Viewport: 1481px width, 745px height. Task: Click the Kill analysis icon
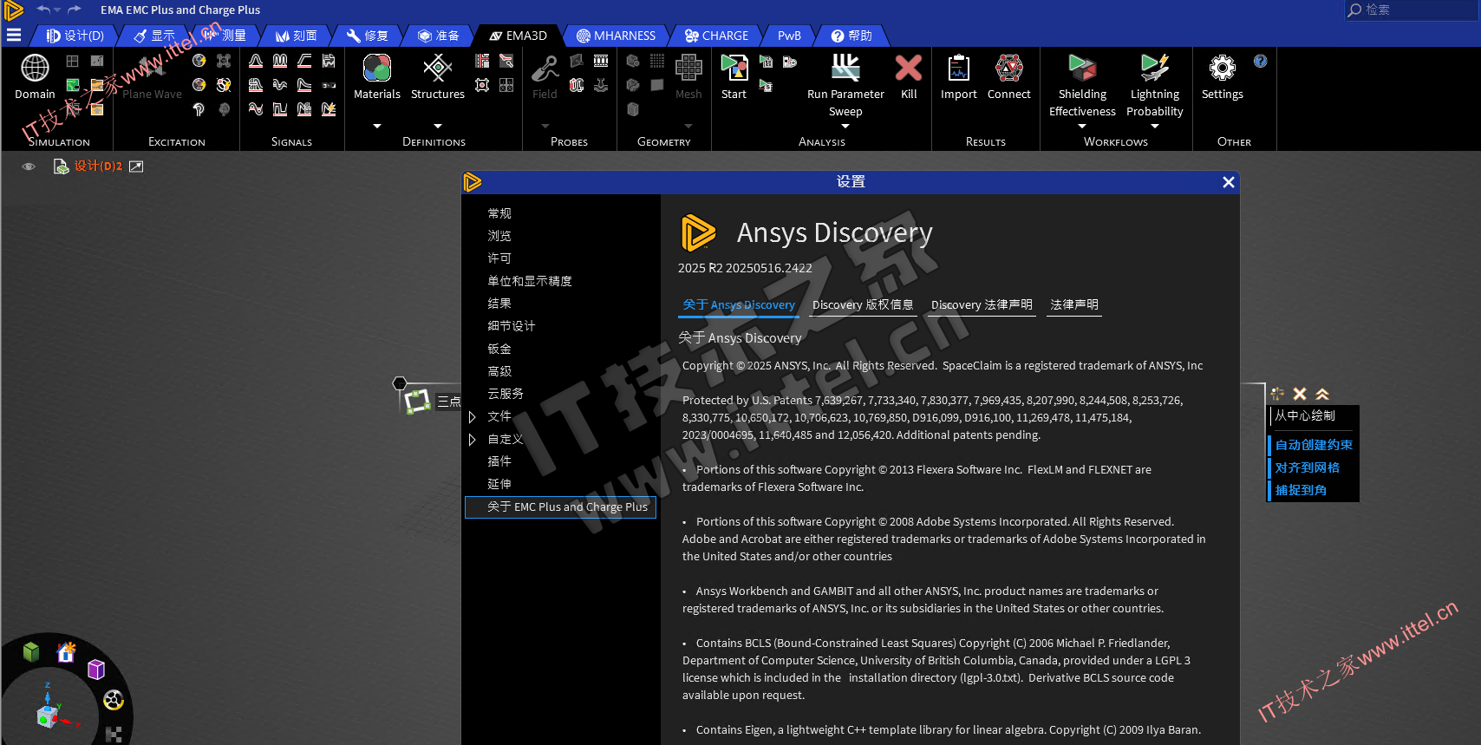908,69
